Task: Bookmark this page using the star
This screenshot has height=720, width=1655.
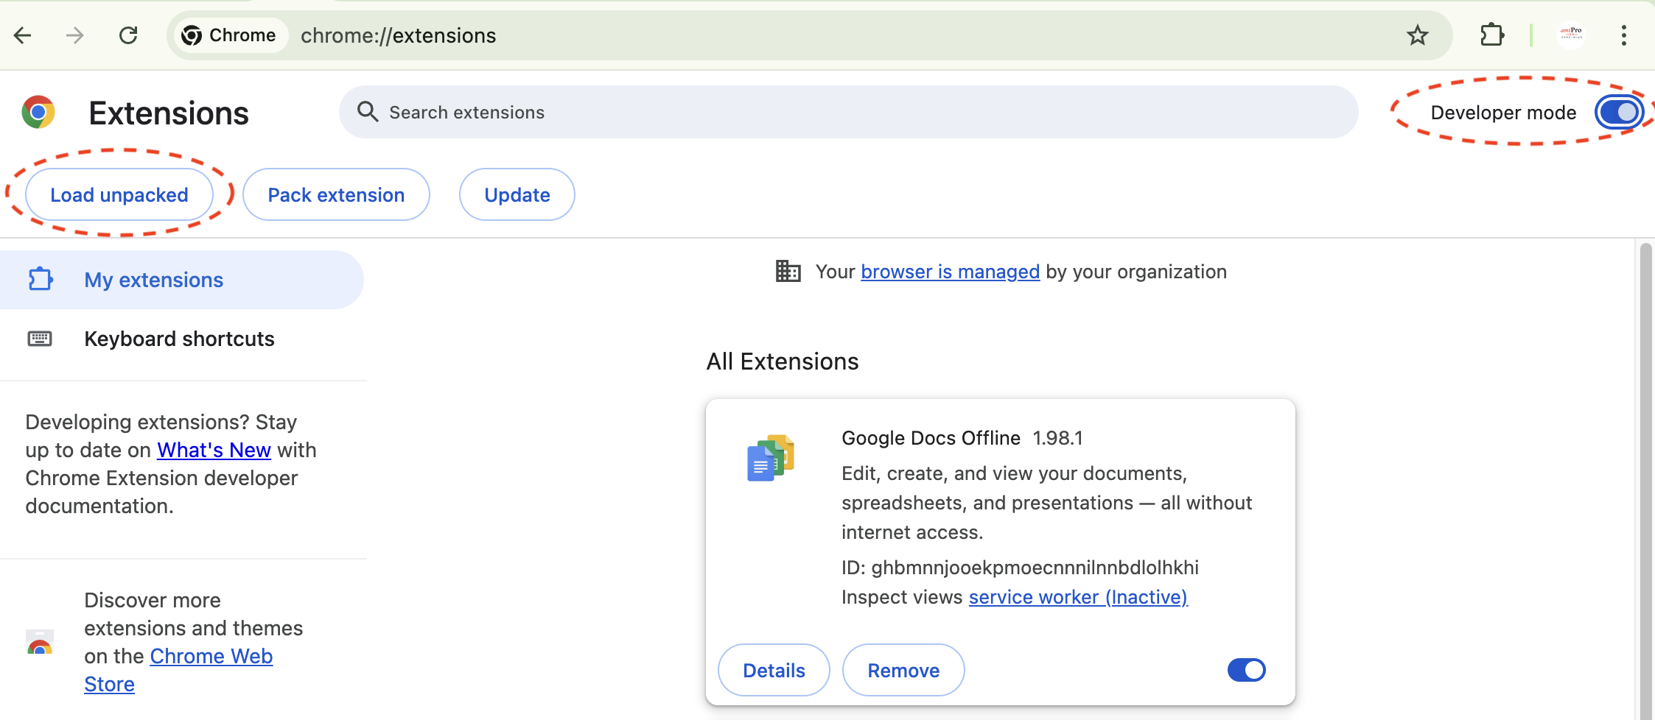Action: [x=1417, y=35]
